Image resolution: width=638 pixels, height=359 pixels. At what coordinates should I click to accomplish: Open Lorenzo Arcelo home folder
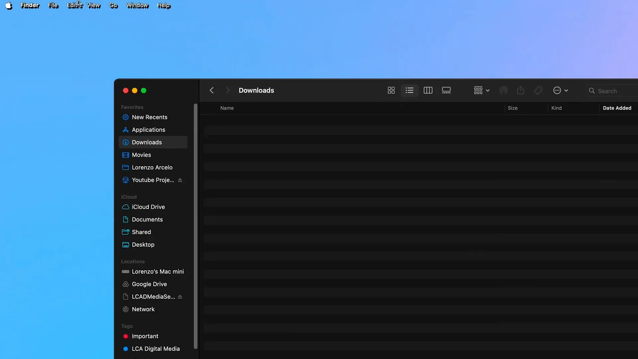[153, 168]
